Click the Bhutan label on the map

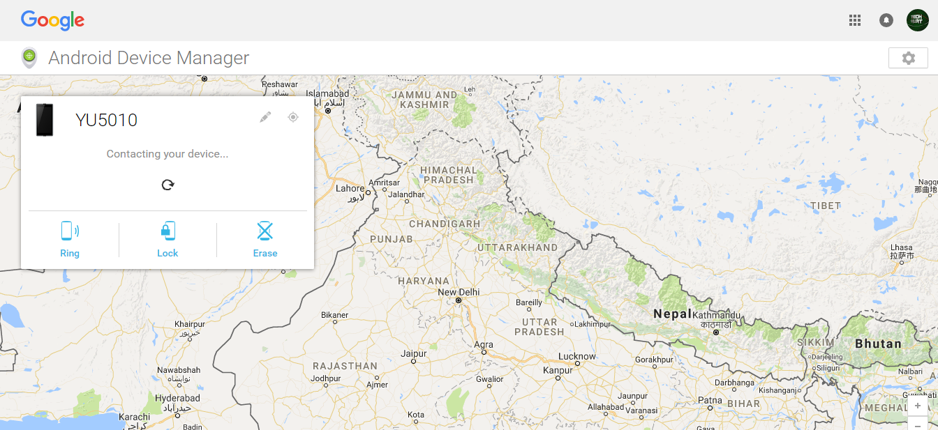tap(878, 344)
